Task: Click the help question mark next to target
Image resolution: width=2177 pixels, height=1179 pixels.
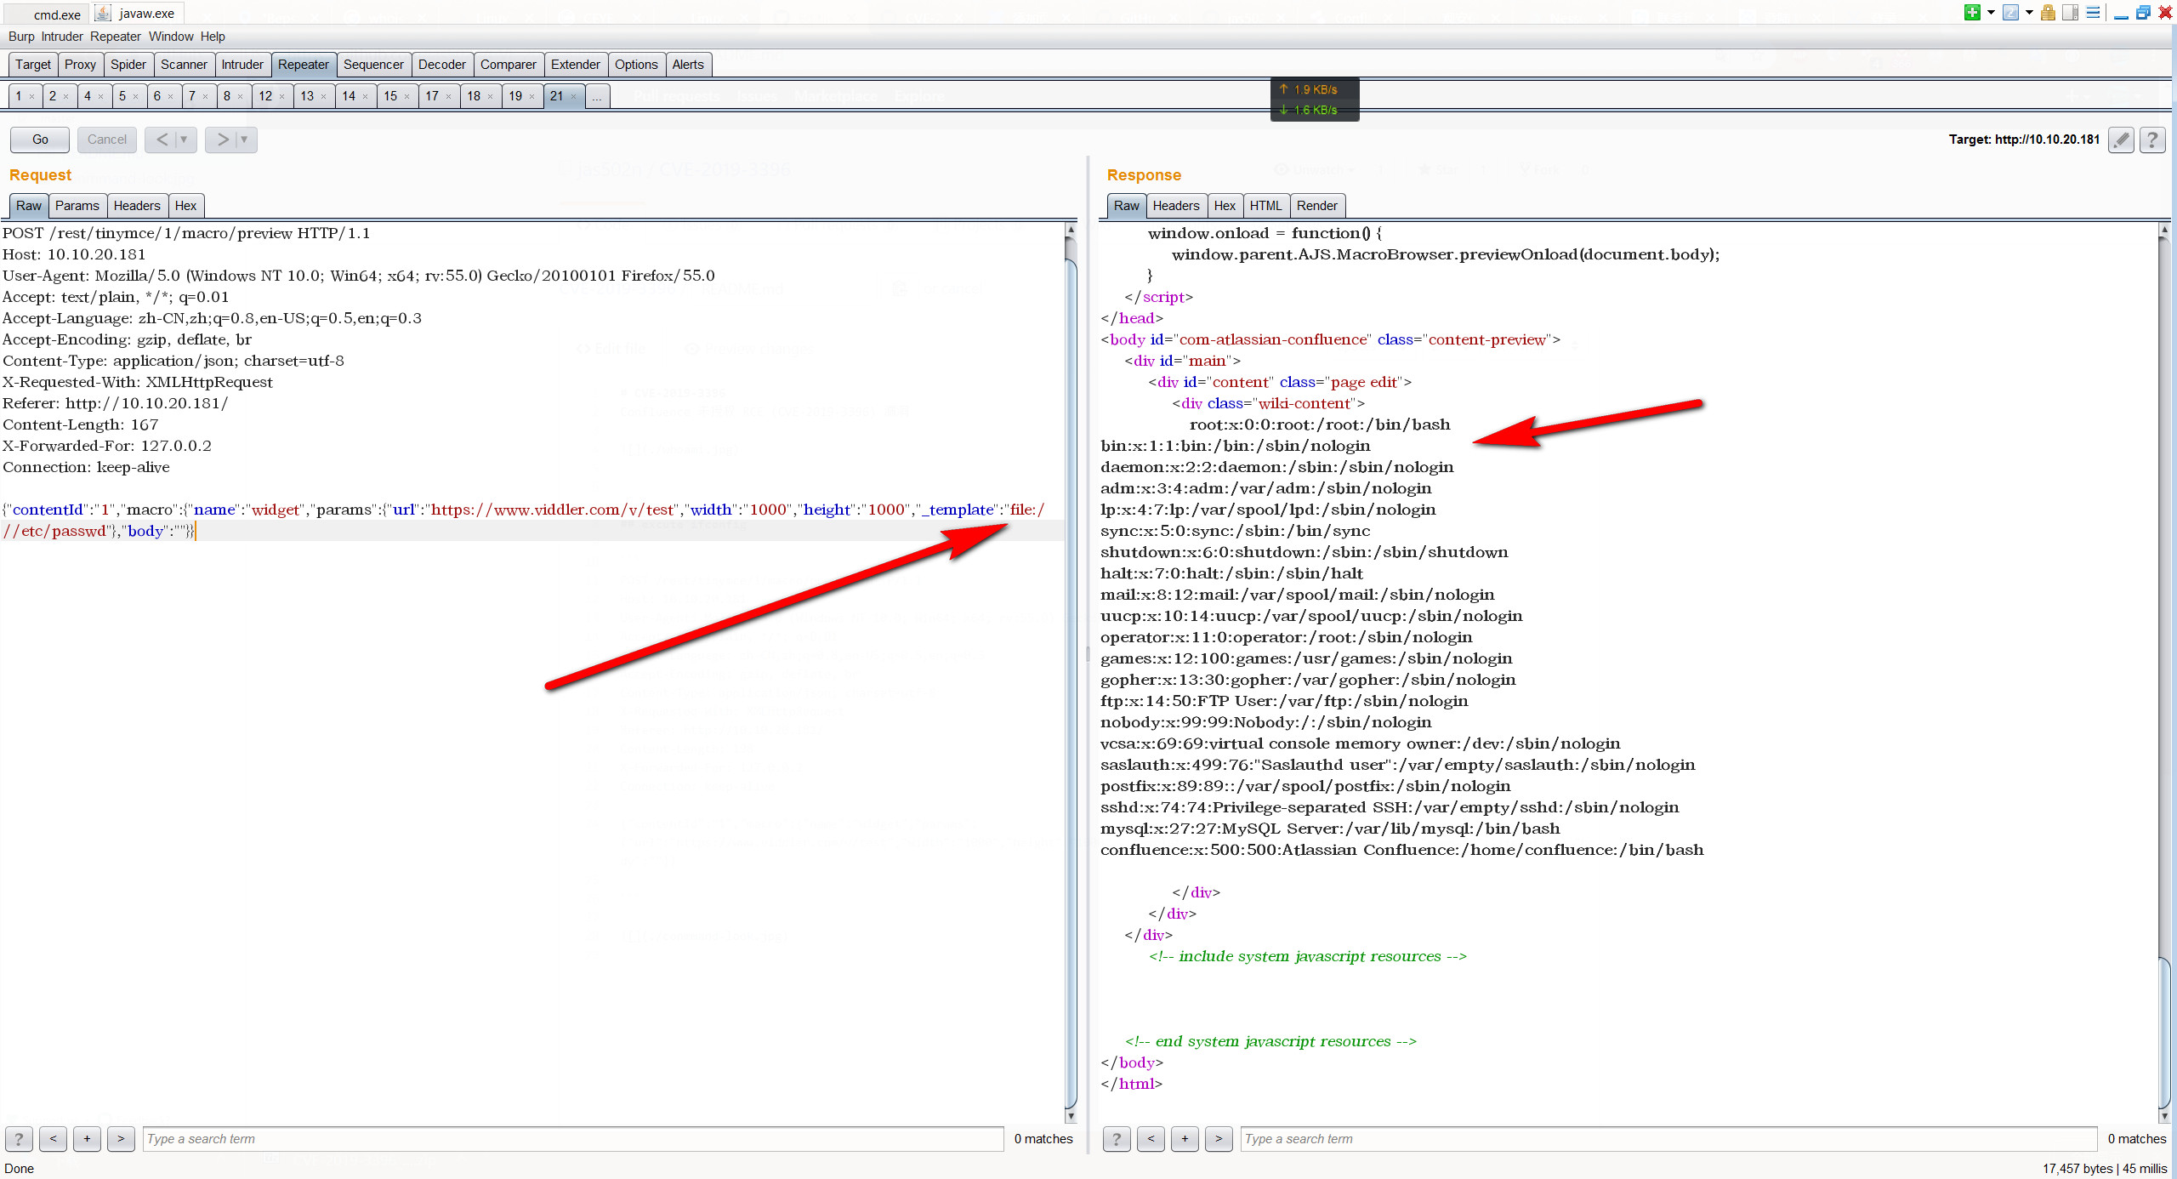Action: click(2152, 140)
